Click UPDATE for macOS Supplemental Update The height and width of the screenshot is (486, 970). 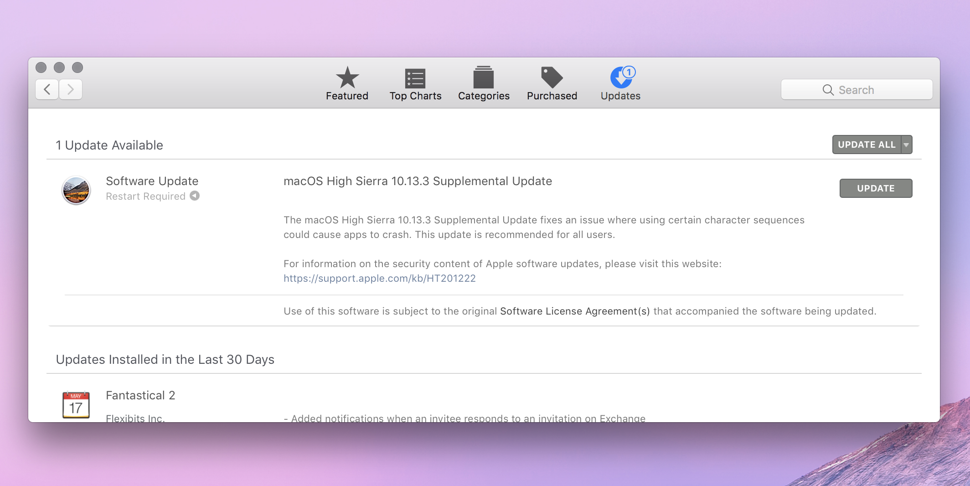pyautogui.click(x=876, y=188)
